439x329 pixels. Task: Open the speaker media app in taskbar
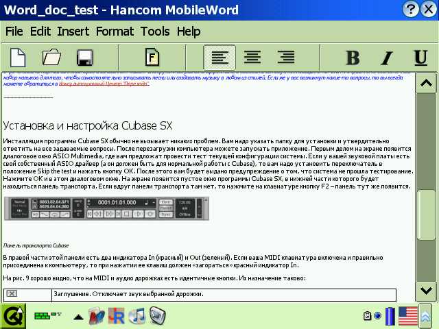pyautogui.click(x=157, y=315)
